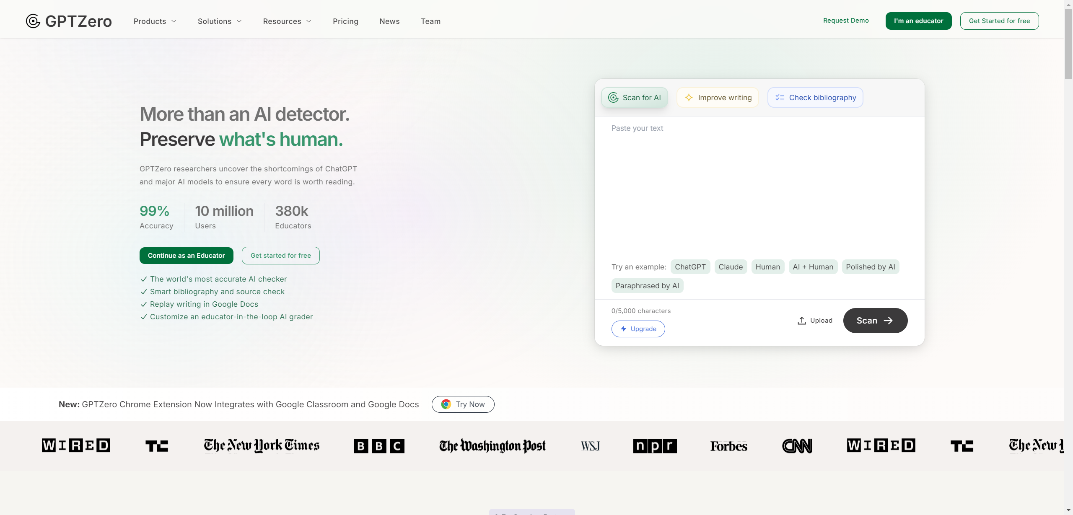The image size is (1073, 515).
Task: Click the Scan for AI target icon
Action: [613, 98]
